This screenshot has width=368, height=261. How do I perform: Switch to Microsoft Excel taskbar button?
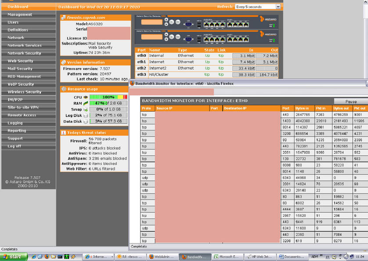click(227, 257)
